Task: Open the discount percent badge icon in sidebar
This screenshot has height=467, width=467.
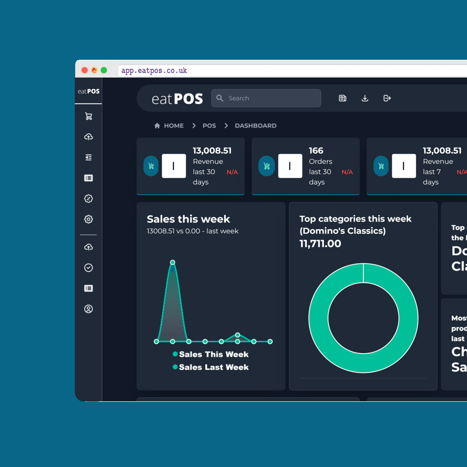Action: (88, 198)
